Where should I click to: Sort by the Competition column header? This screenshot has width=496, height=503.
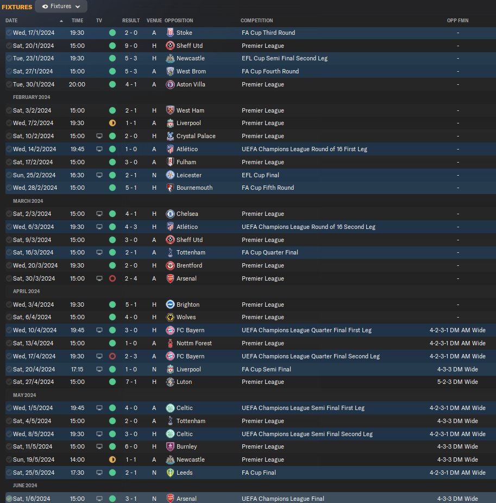click(256, 21)
